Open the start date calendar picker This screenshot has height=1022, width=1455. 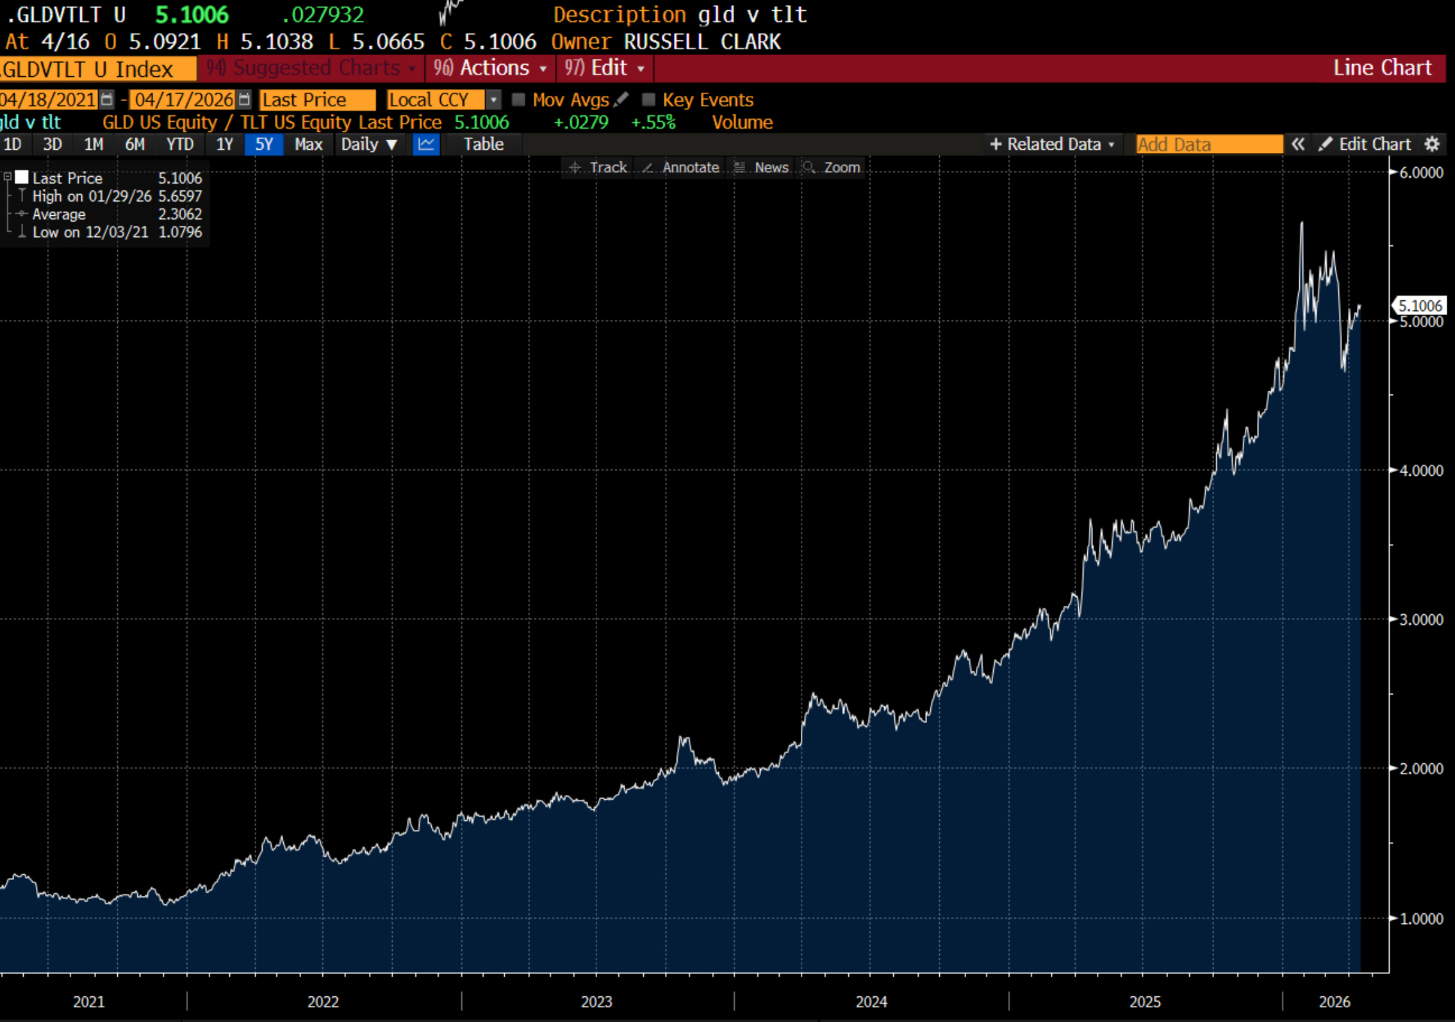tap(107, 99)
